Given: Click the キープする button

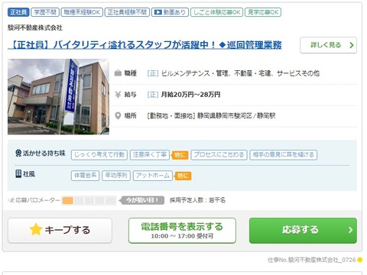Looking at the screenshot, I should [60, 231].
